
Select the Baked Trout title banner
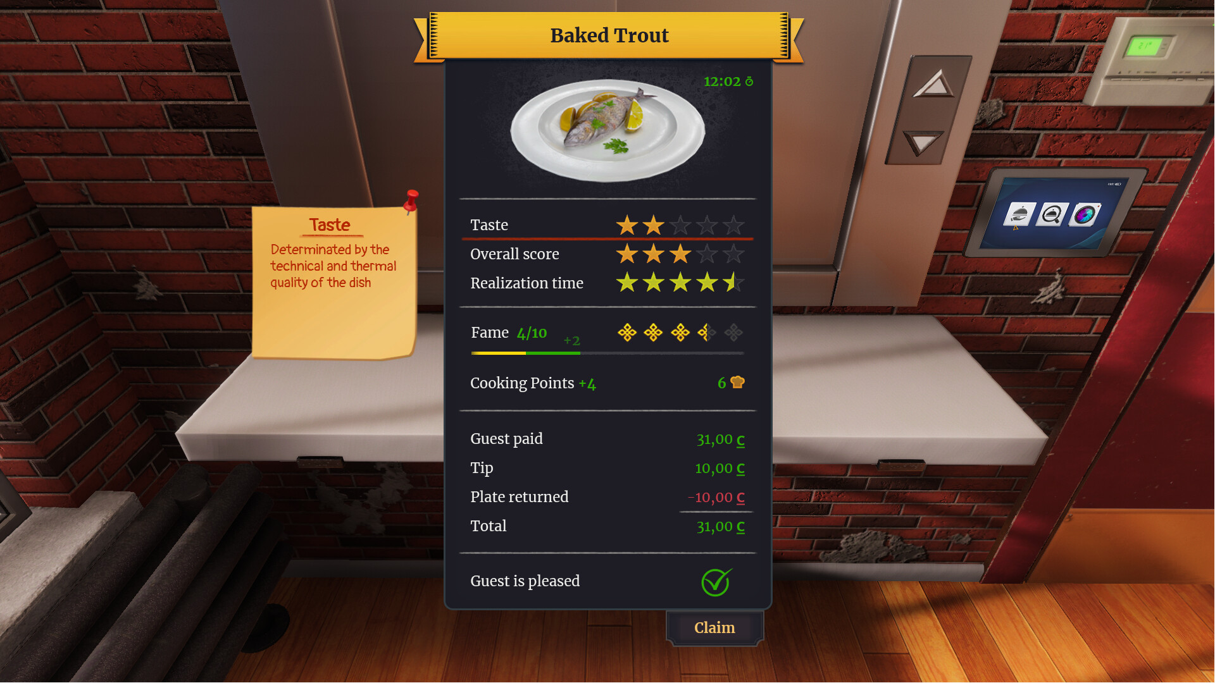[x=608, y=34]
